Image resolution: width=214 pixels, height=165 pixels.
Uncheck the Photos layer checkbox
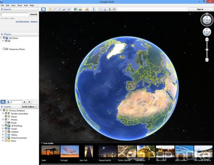pos(6,119)
